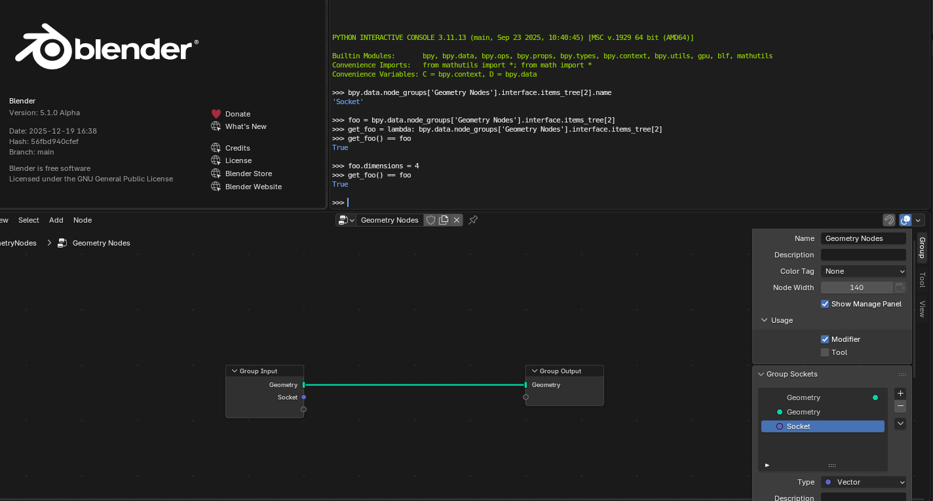This screenshot has height=501, width=933.
Task: Open the socket Type Vector dropdown
Action: click(x=864, y=482)
